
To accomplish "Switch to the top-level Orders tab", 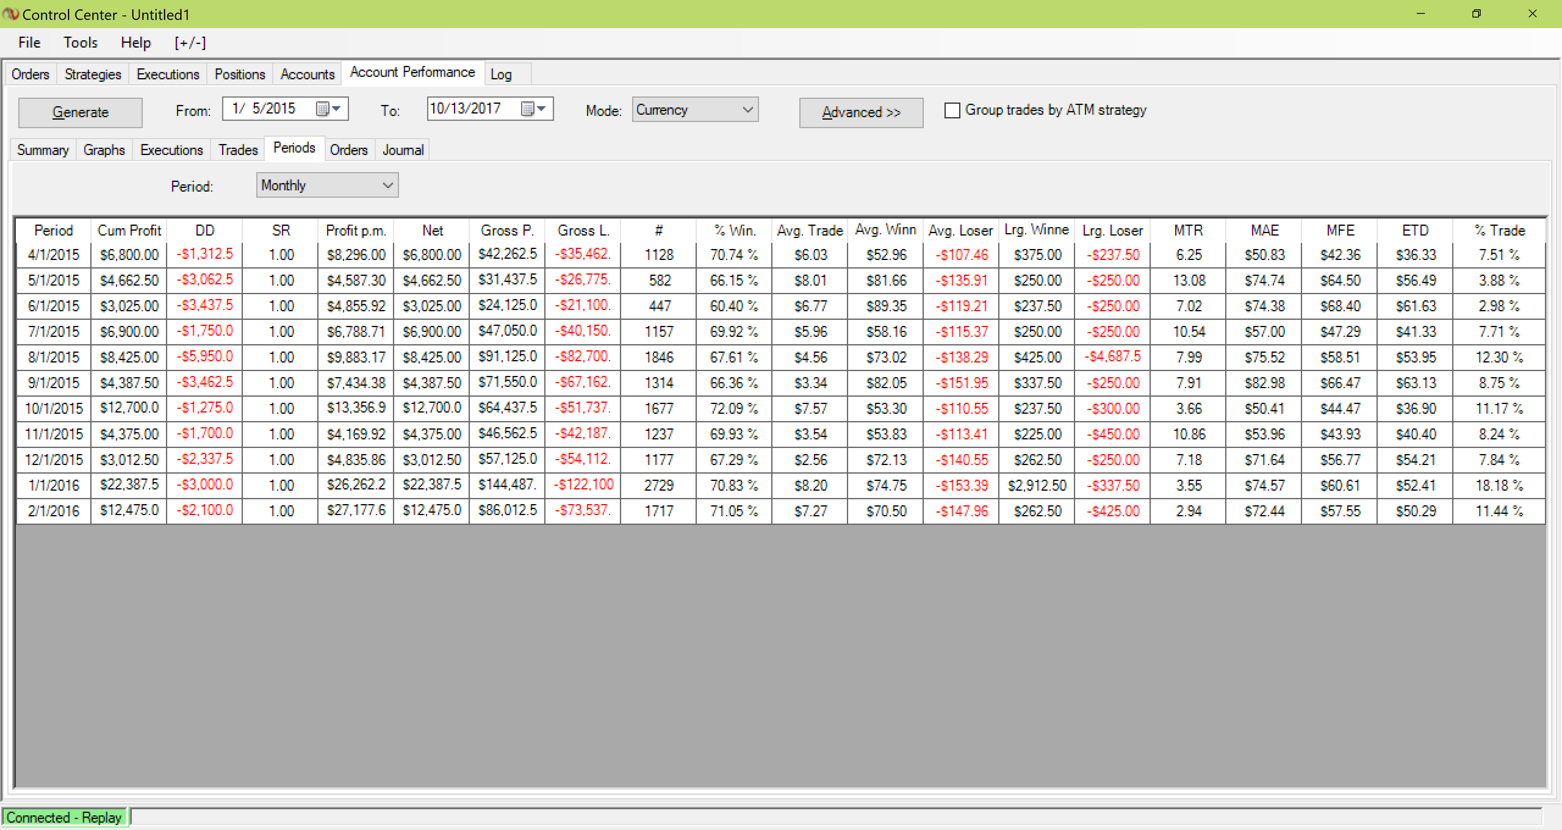I will click(x=31, y=74).
